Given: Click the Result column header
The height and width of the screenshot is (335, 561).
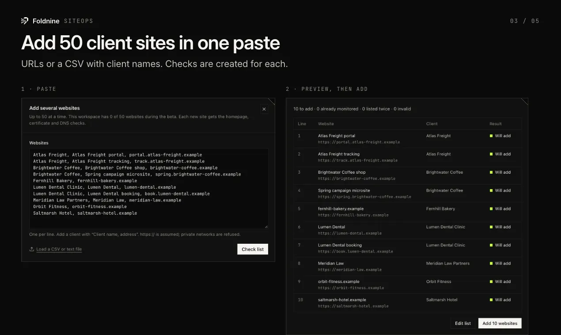Looking at the screenshot, I should coord(496,124).
